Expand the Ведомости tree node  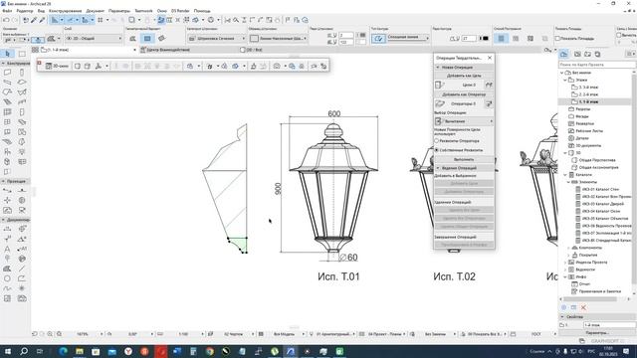coord(565,269)
